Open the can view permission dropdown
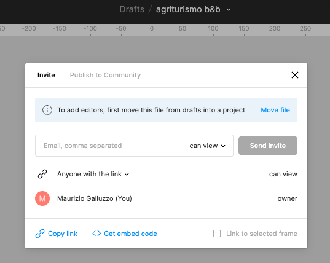330x263 pixels. click(x=207, y=146)
